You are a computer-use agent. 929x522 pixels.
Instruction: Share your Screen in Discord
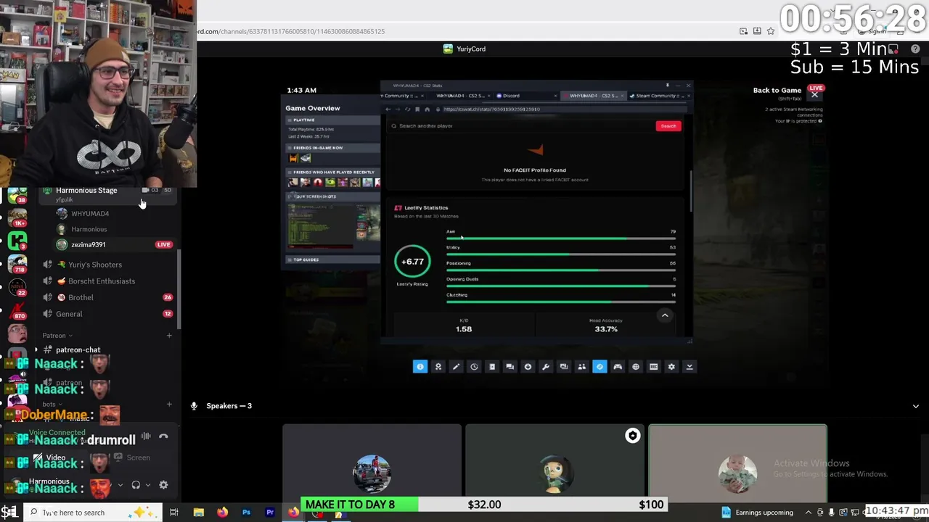(x=132, y=458)
